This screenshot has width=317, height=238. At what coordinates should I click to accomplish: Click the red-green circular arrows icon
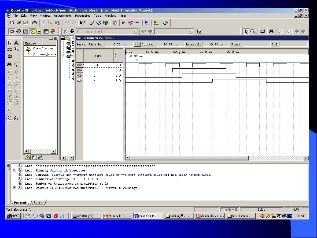pyautogui.click(x=53, y=31)
